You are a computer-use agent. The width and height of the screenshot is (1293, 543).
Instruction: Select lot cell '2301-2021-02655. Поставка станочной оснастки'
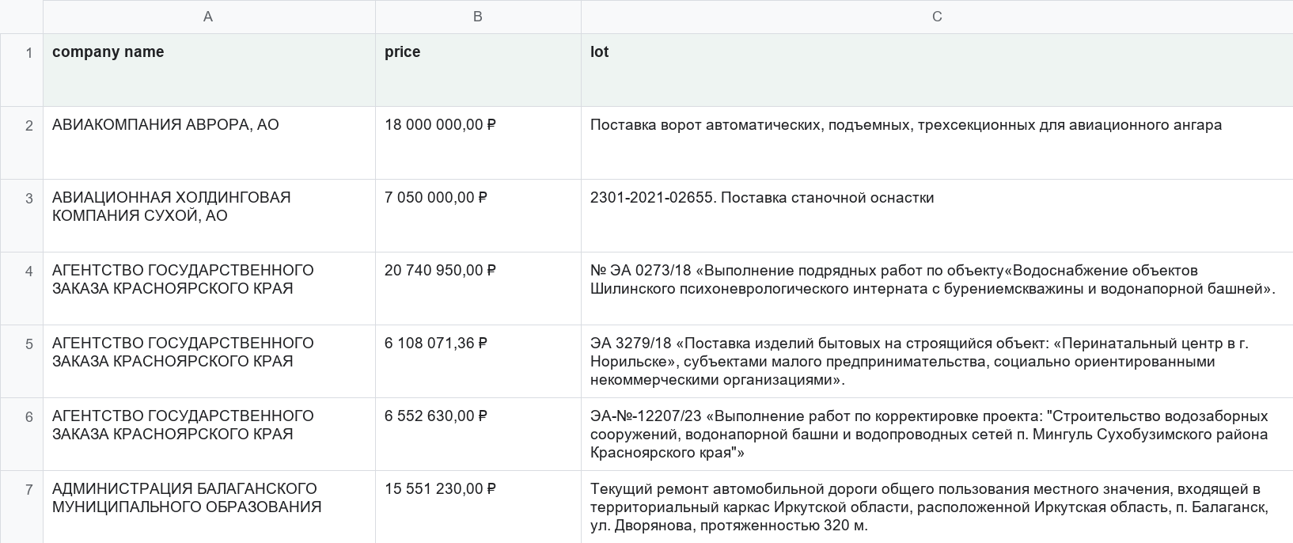click(937, 215)
